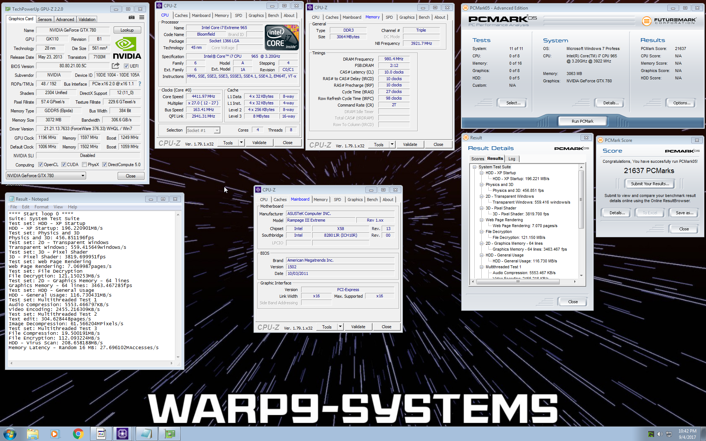
Task: Click the Futuremark Corporation logo
Action: pos(669,21)
